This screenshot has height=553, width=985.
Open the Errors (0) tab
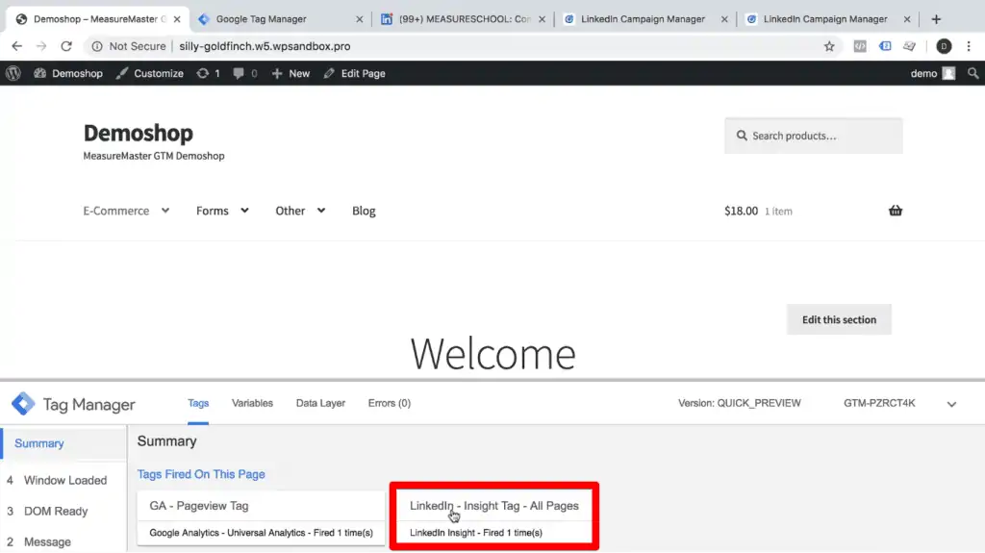pos(389,403)
